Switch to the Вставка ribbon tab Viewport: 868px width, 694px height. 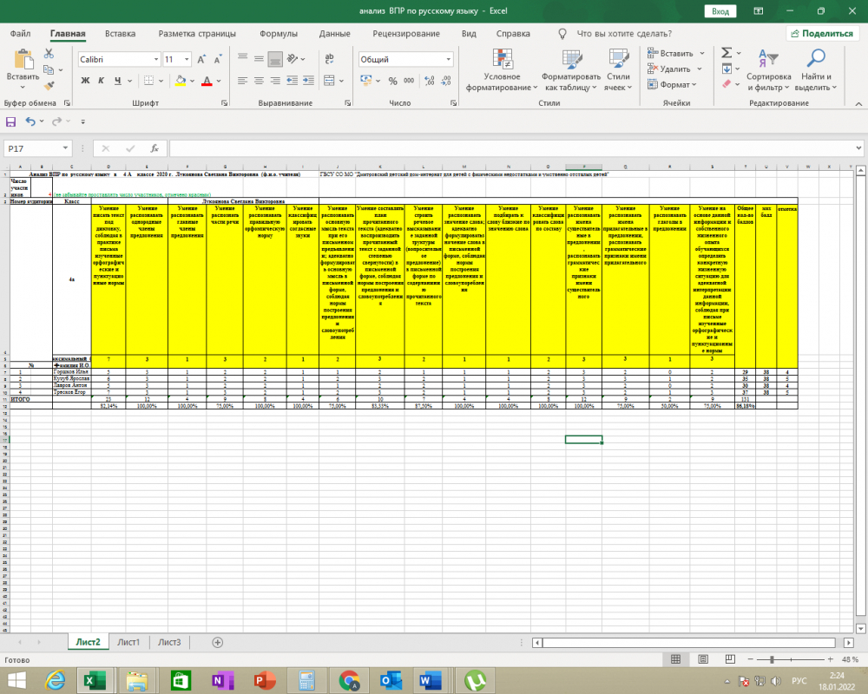[x=120, y=33]
